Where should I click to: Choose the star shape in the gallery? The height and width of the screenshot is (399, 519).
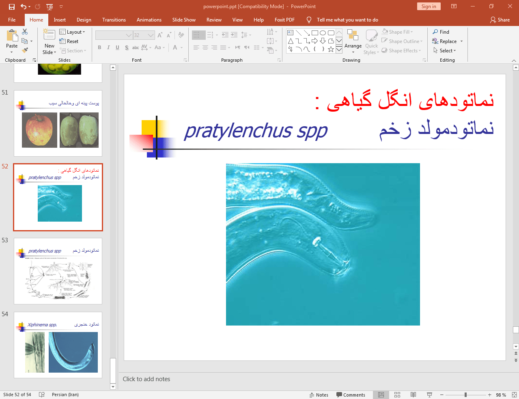pyautogui.click(x=331, y=49)
